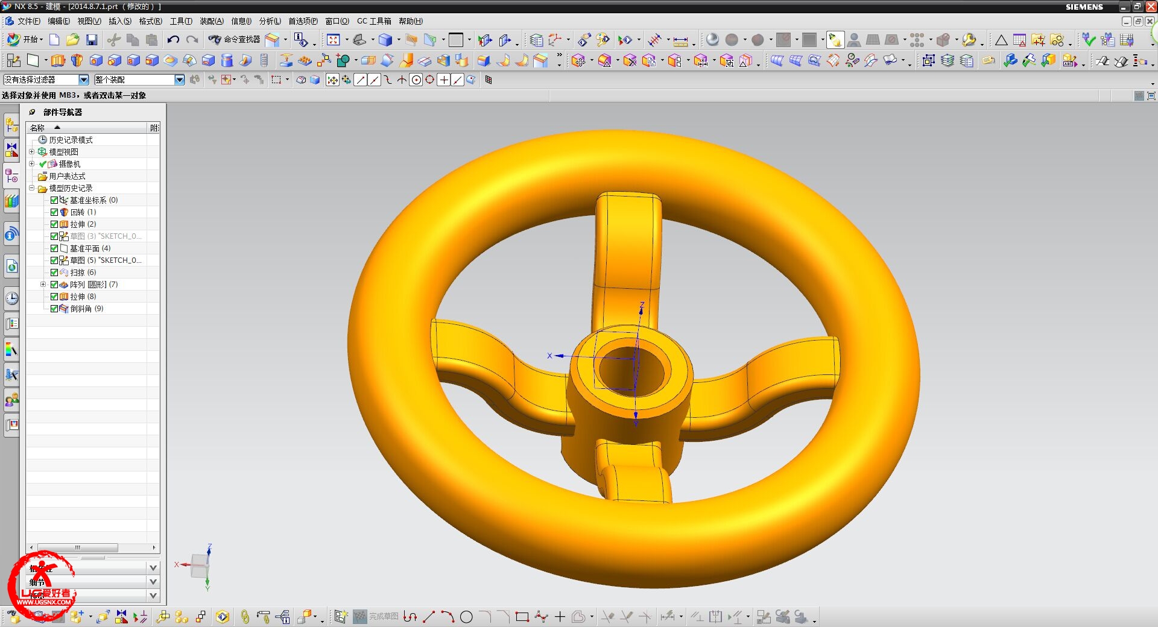
Task: Expand the 阵列 [圆形] (7) node
Action: click(x=43, y=285)
